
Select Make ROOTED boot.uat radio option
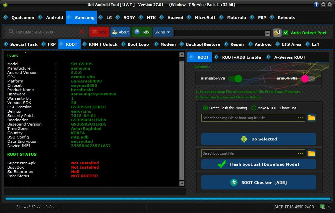tap(254, 108)
